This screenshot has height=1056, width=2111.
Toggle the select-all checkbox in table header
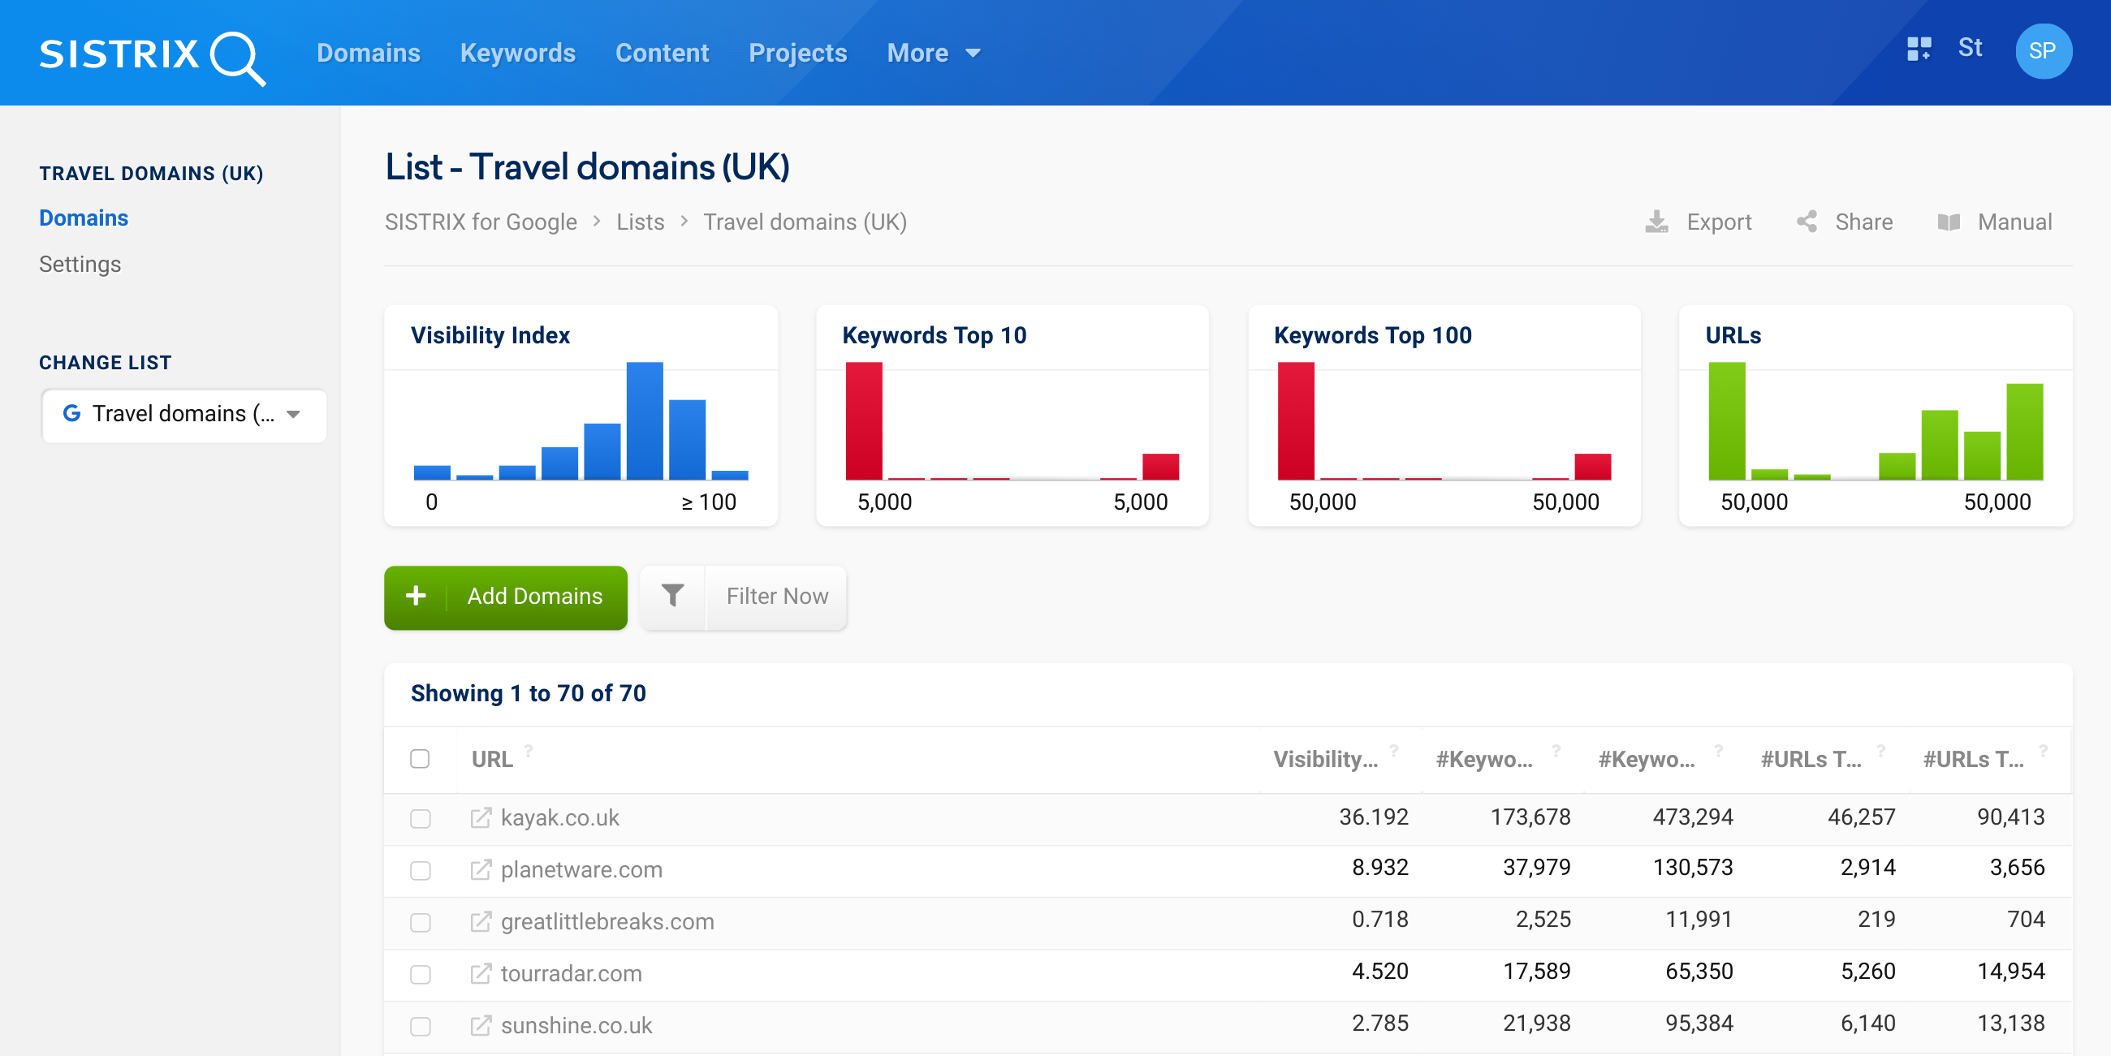click(x=421, y=760)
